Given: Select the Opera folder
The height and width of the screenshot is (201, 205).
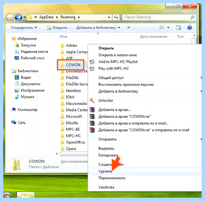Looking at the screenshot, I should click(x=68, y=149).
